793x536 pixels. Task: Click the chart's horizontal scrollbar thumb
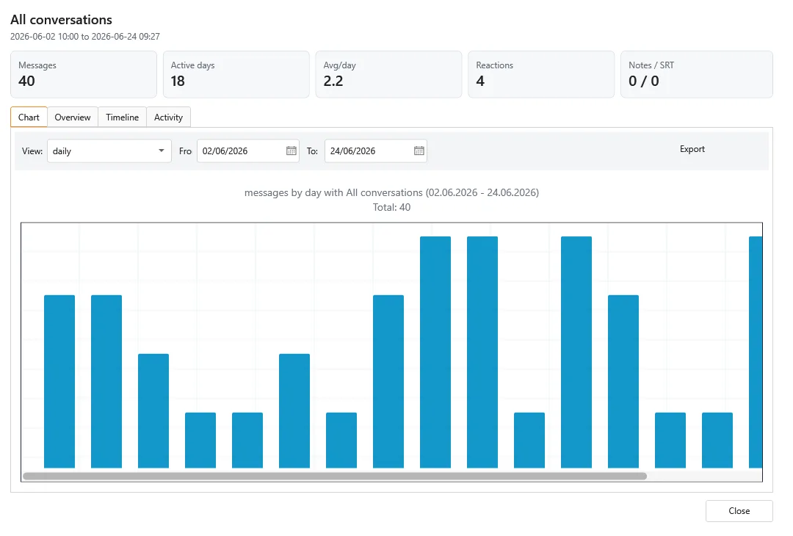point(335,476)
